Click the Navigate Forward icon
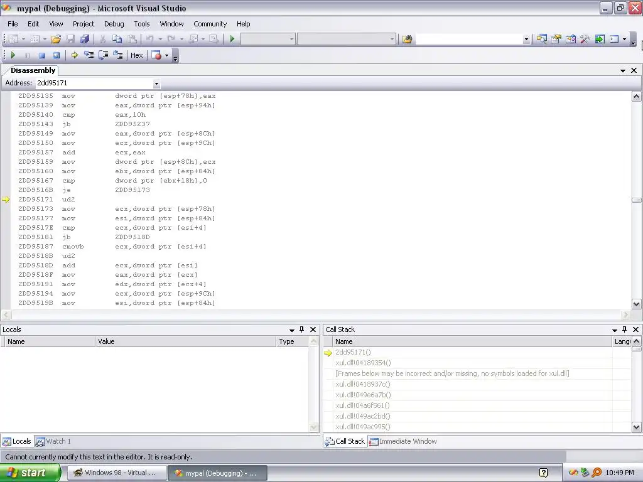Screen dimensions: 643x482 (x=213, y=39)
